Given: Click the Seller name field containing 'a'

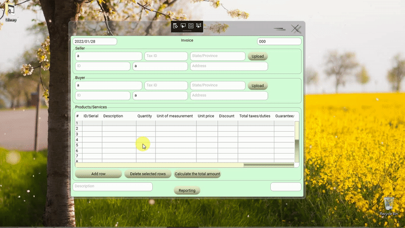Looking at the screenshot, I should click(108, 56).
